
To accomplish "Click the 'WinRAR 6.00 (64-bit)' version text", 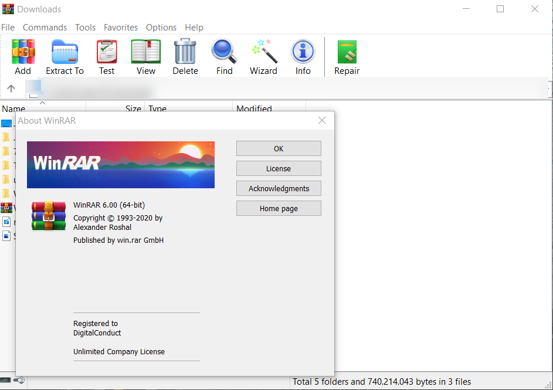I will pyautogui.click(x=109, y=205).
